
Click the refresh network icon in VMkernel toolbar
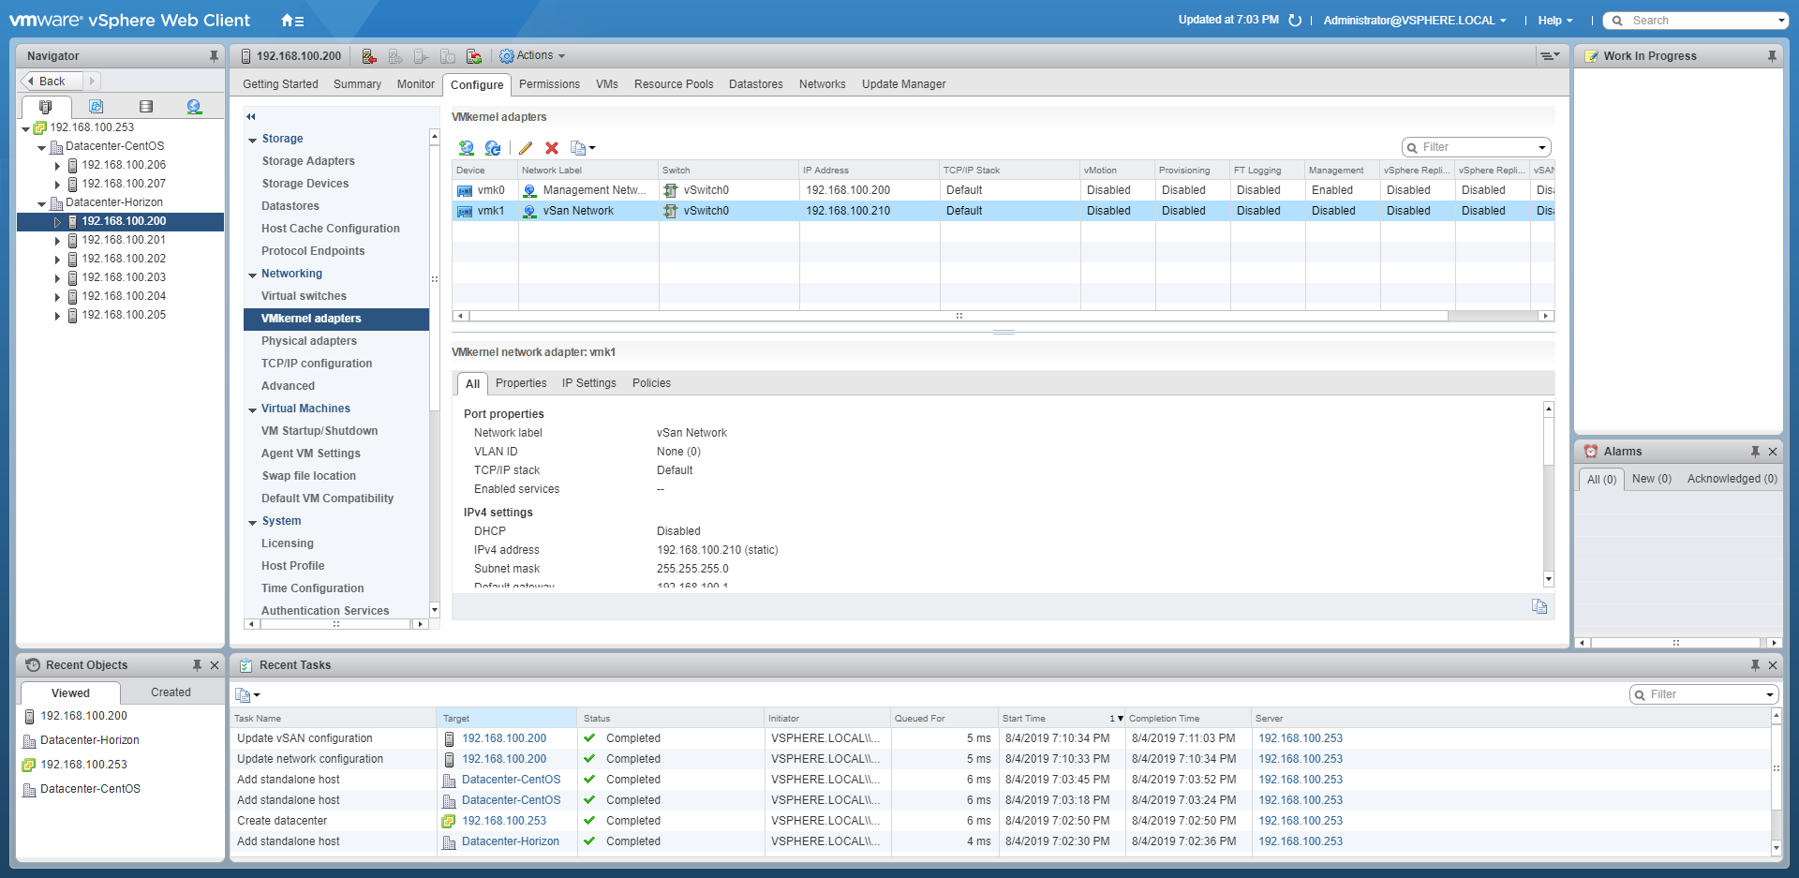[493, 148]
